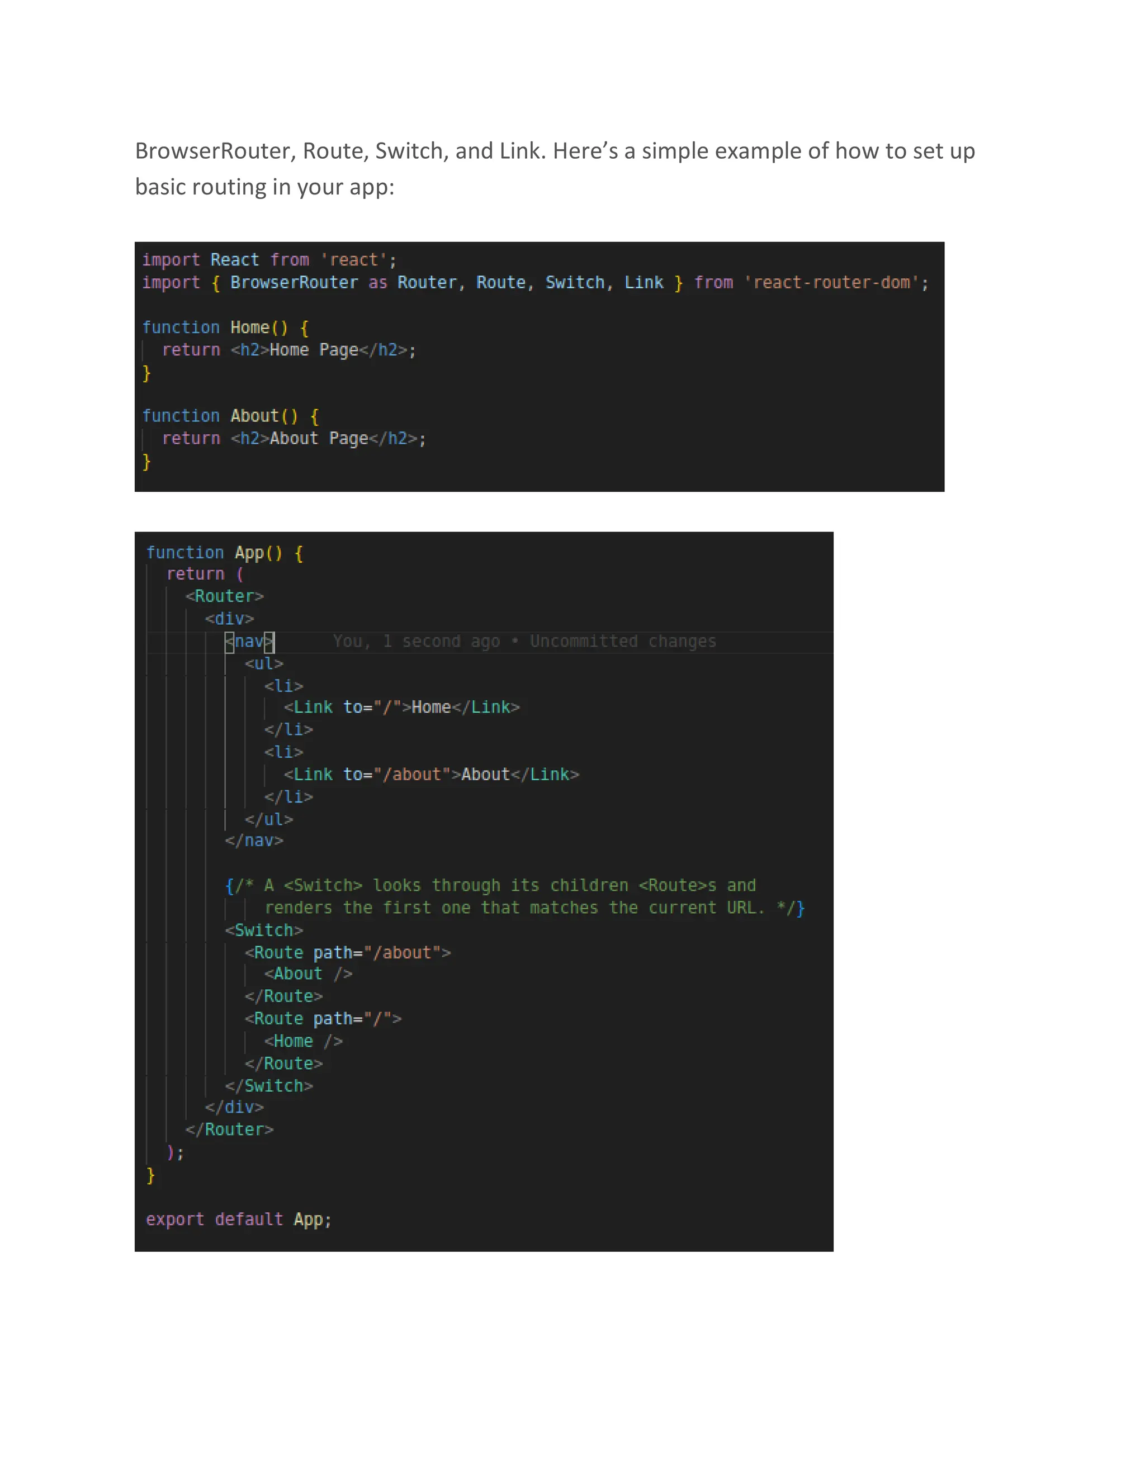Click the closing </Router> tag
1145x1481 pixels.
[229, 1129]
